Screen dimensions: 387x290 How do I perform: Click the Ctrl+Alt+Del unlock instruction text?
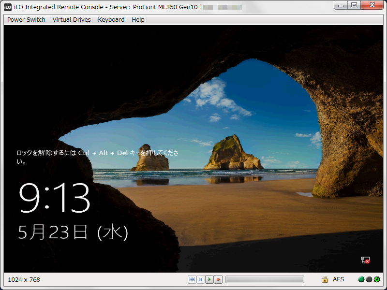97,154
